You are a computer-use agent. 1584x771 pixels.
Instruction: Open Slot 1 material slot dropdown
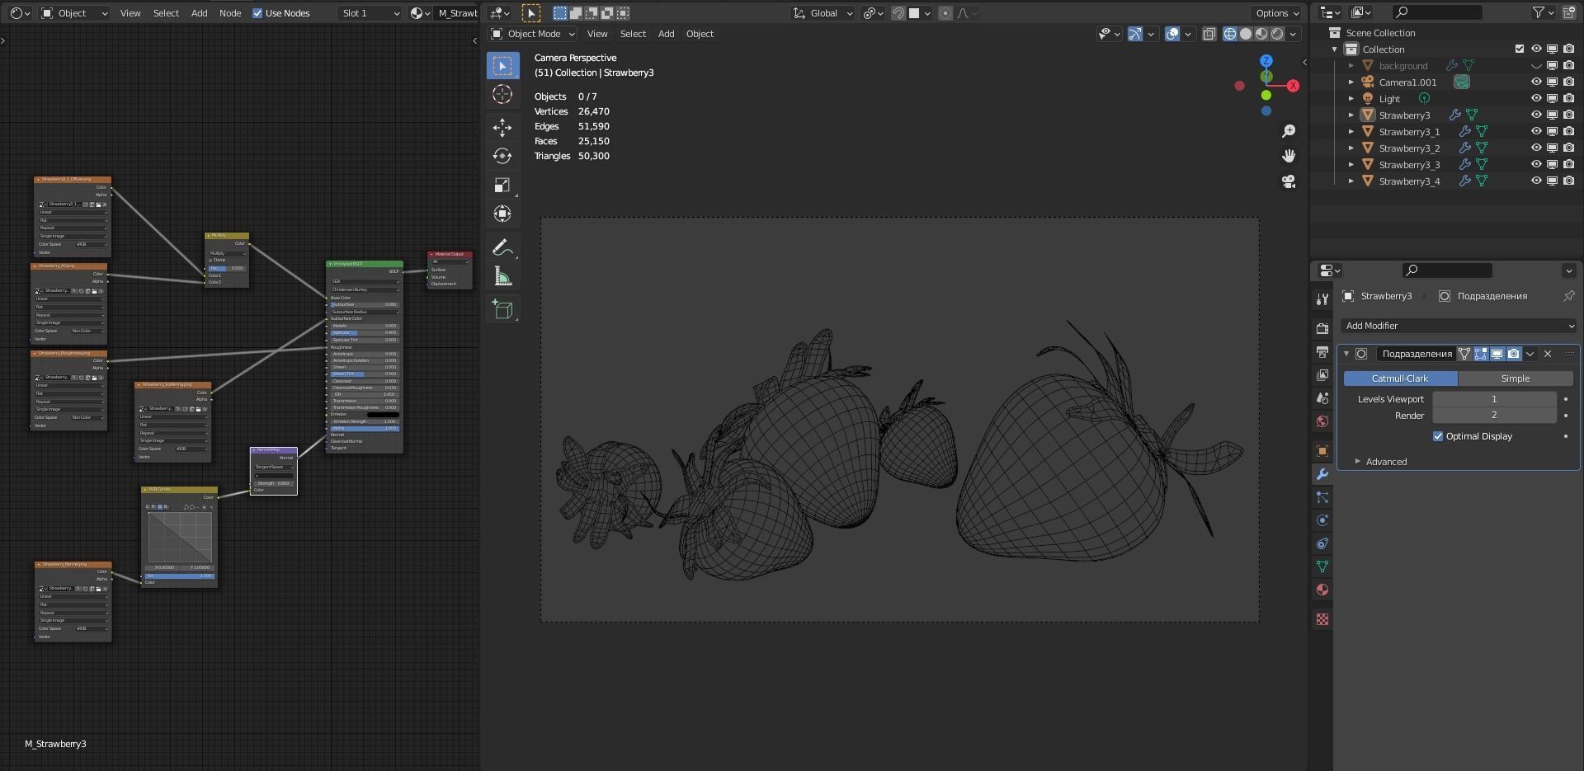[370, 13]
